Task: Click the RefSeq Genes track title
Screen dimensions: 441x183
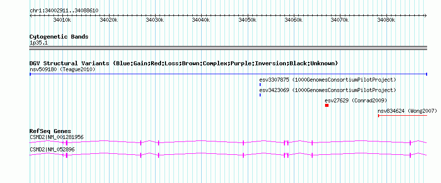Action: click(x=51, y=132)
